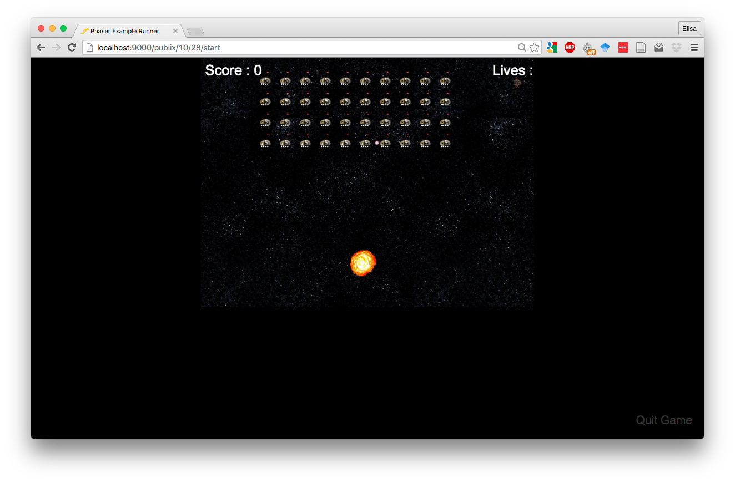Viewport: 735px width, 483px height.
Task: Open a new tab with the blank tab button
Action: tap(195, 31)
